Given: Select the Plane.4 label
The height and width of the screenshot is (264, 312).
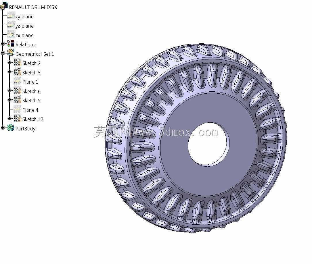Looking at the screenshot, I should tap(30, 110).
